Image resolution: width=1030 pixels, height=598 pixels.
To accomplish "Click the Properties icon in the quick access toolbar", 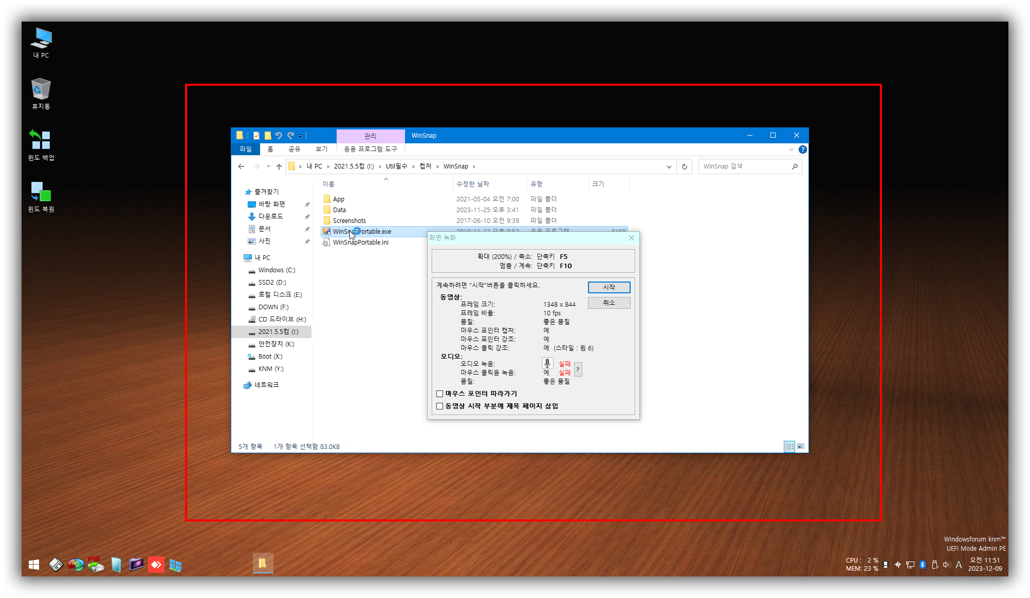I will pyautogui.click(x=256, y=136).
